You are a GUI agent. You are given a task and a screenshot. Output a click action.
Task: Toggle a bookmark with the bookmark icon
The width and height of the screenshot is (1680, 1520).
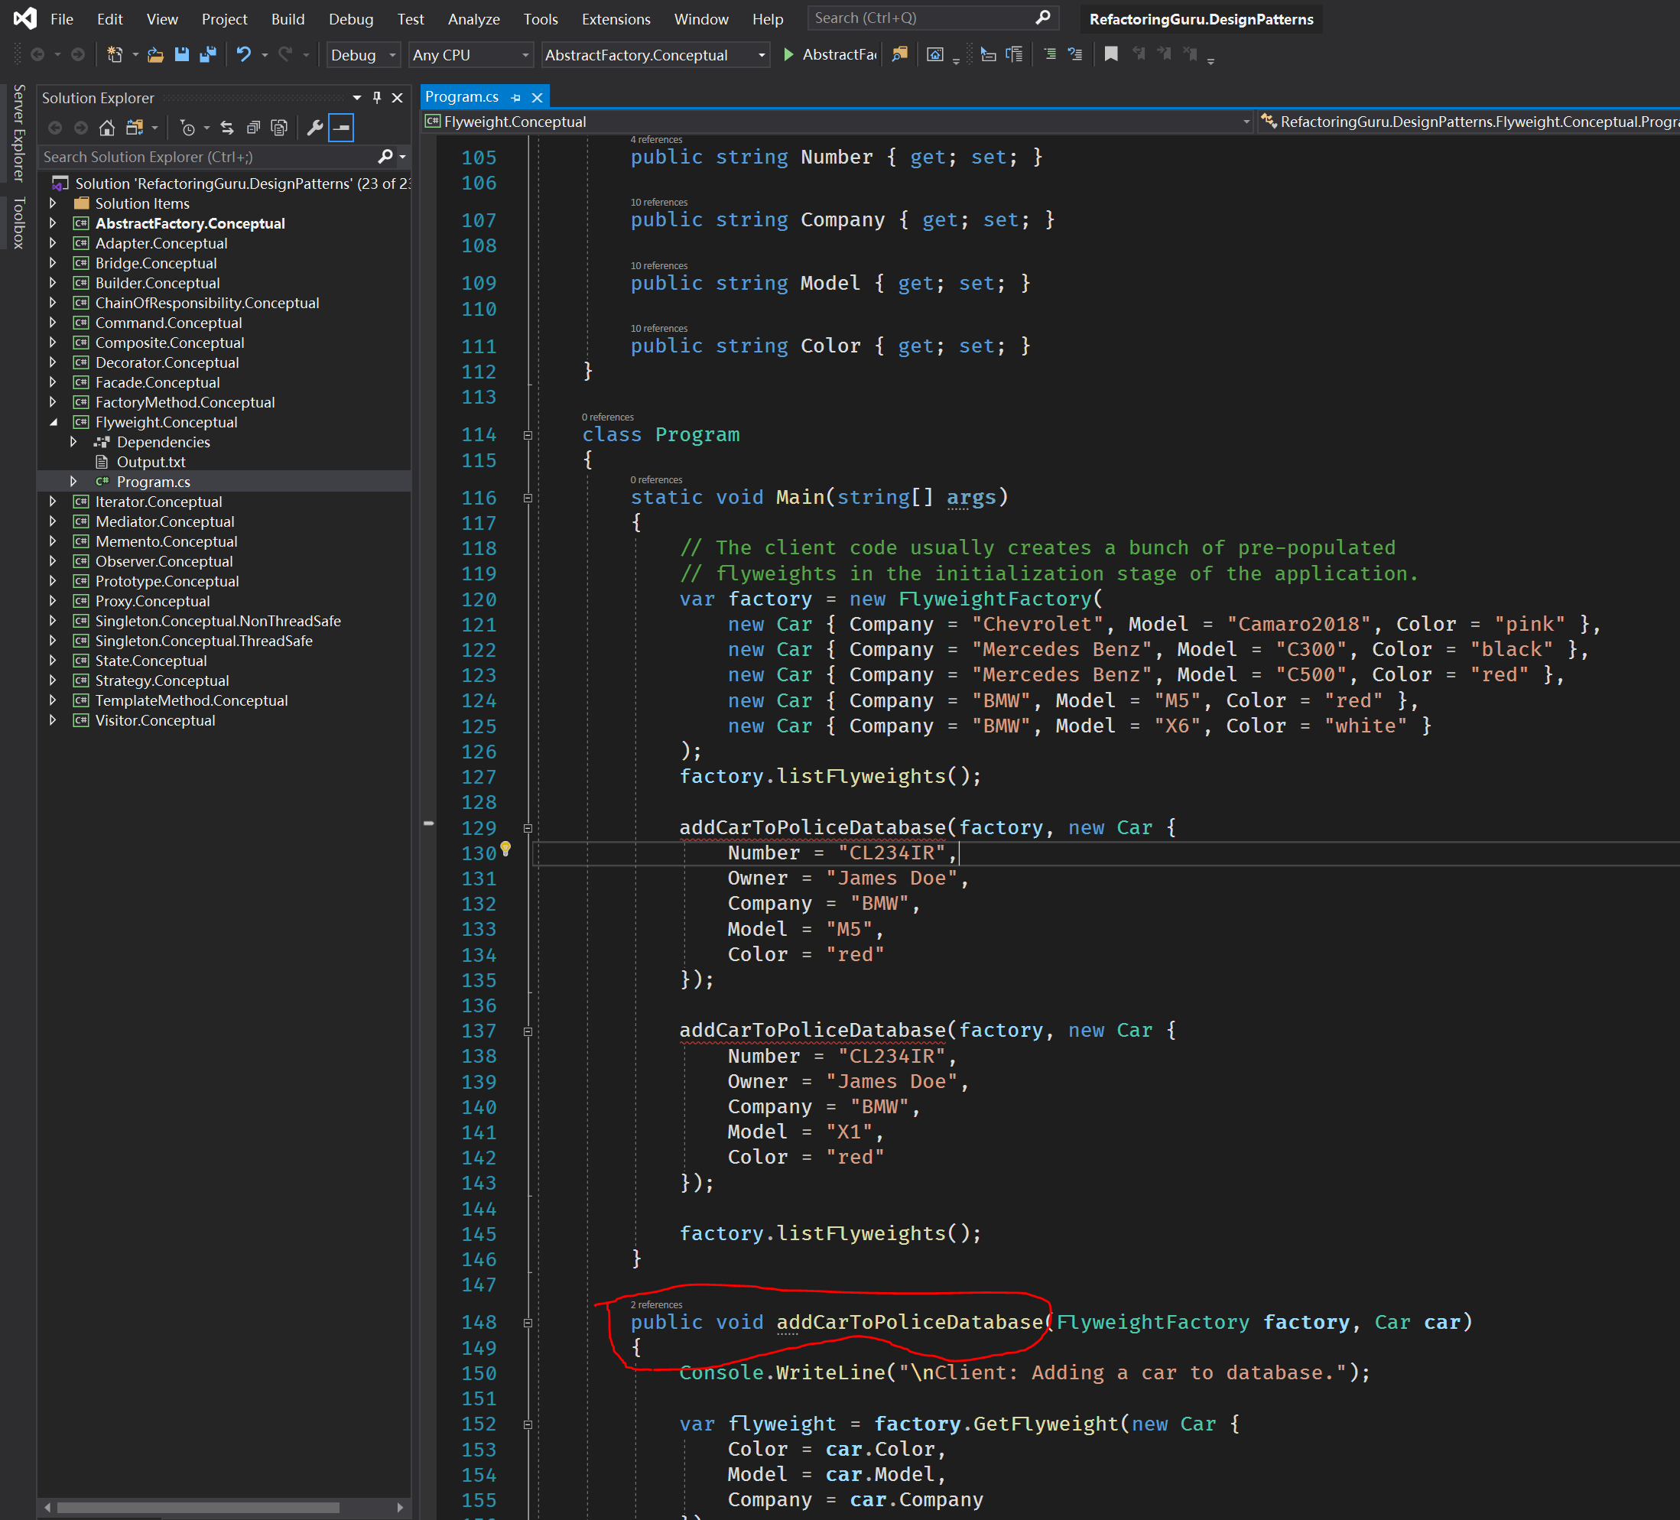pos(1111,55)
